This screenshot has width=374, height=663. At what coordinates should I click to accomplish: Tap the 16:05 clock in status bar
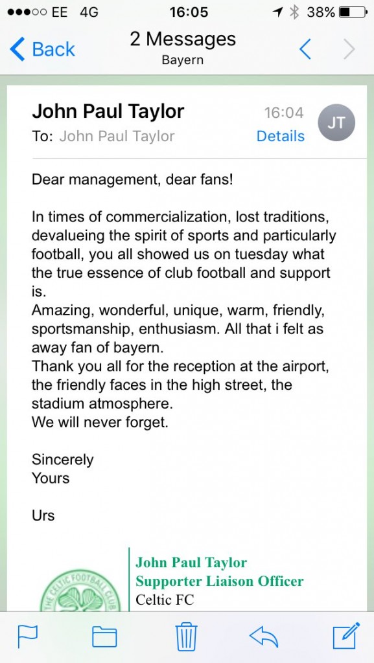click(189, 12)
